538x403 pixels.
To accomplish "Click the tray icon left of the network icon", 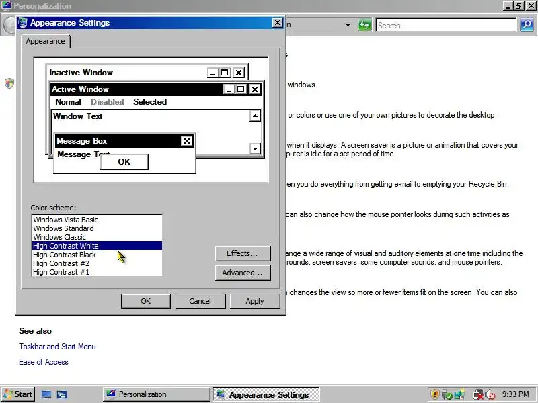I will click(459, 395).
